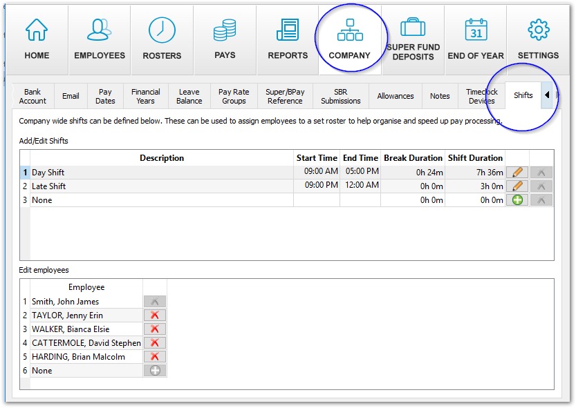
Task: Edit the Late Shift with pencil icon
Action: [x=517, y=186]
